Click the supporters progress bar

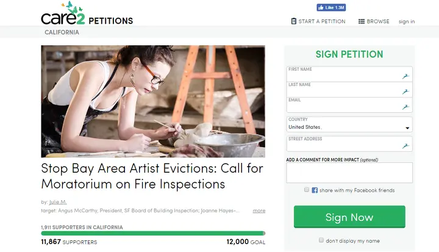[153, 233]
